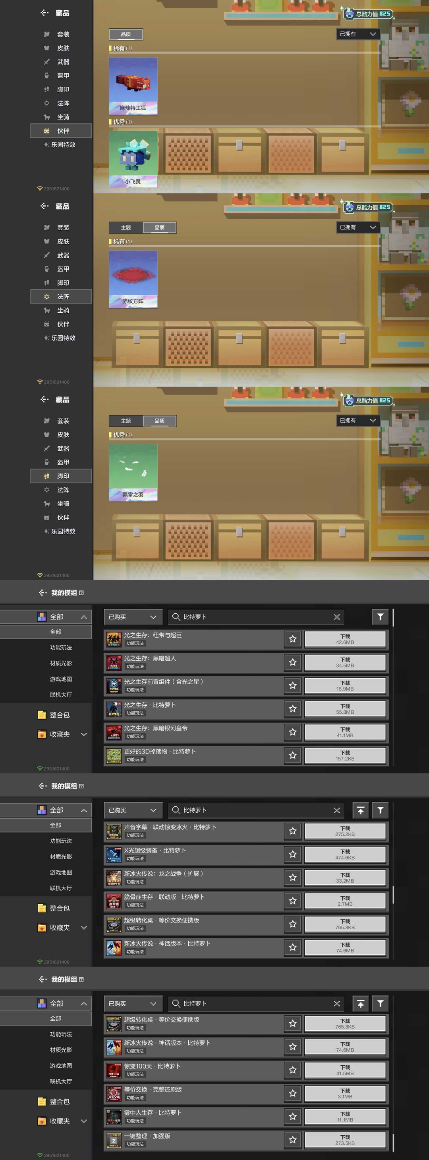Screen dimensions: 429x1160
Task: Open 已拥有 dropdown on the 飘零之羽 page
Action: click(357, 420)
